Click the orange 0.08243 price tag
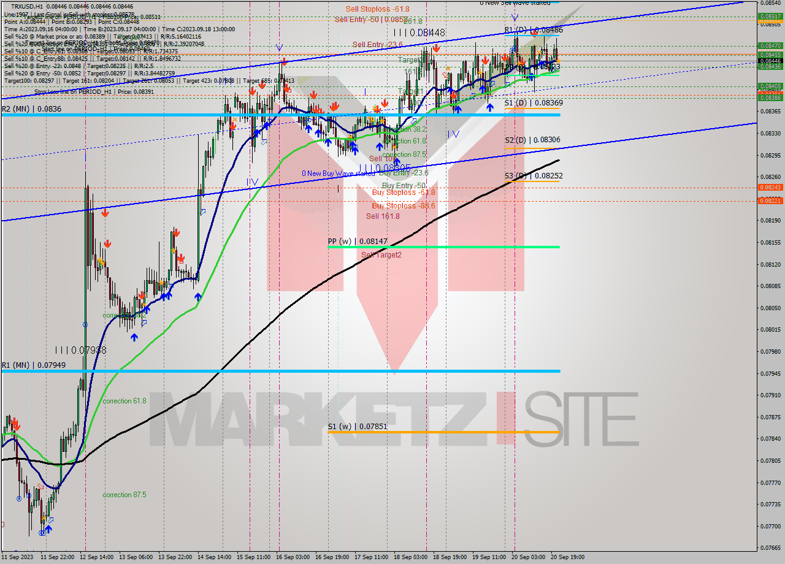This screenshot has width=785, height=564. [x=770, y=187]
